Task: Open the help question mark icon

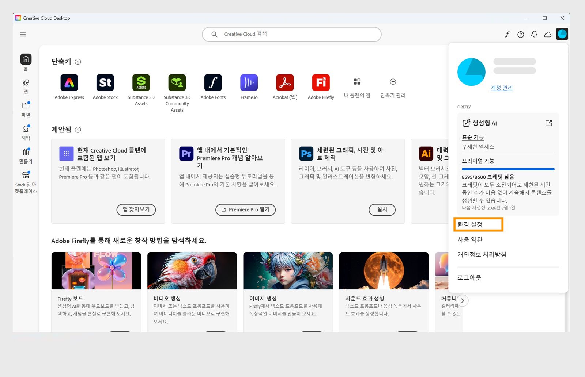Action: 521,34
